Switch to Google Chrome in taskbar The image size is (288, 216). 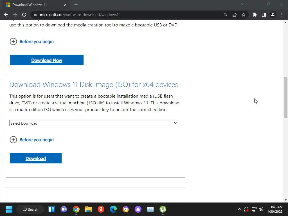pos(76,209)
